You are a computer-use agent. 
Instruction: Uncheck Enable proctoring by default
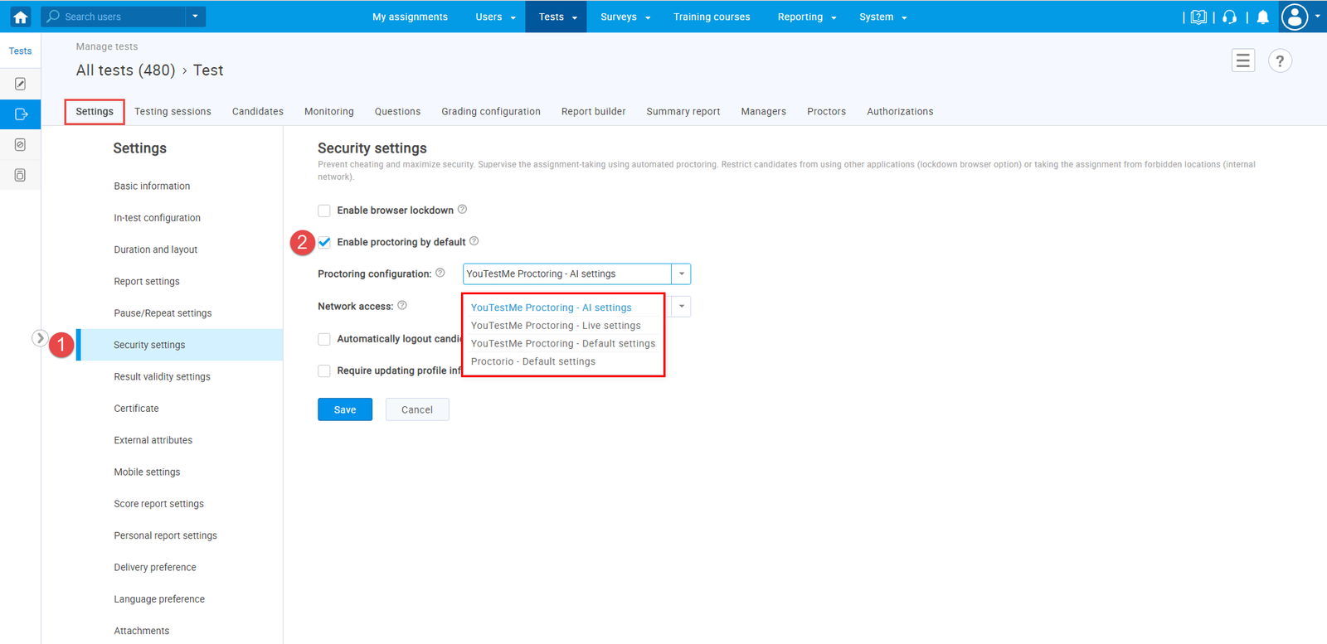(324, 242)
